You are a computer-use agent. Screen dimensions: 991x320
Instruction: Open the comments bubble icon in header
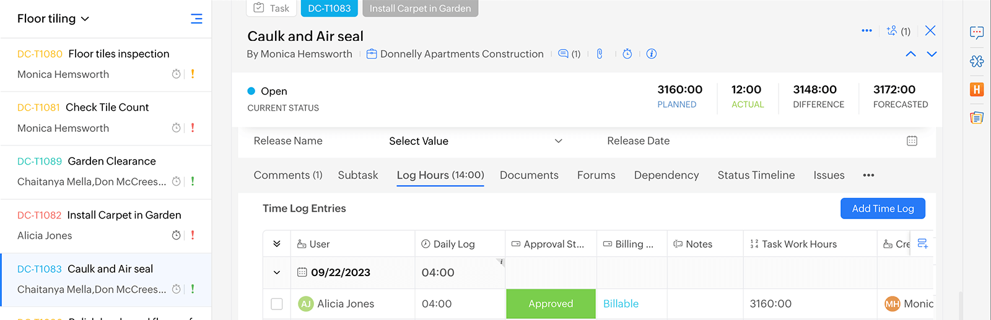point(569,54)
